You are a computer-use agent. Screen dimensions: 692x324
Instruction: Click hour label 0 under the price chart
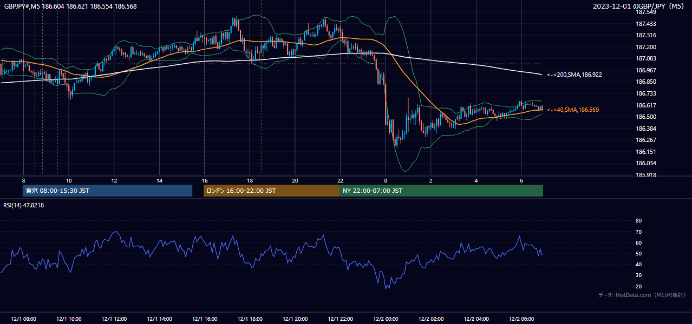click(386, 180)
